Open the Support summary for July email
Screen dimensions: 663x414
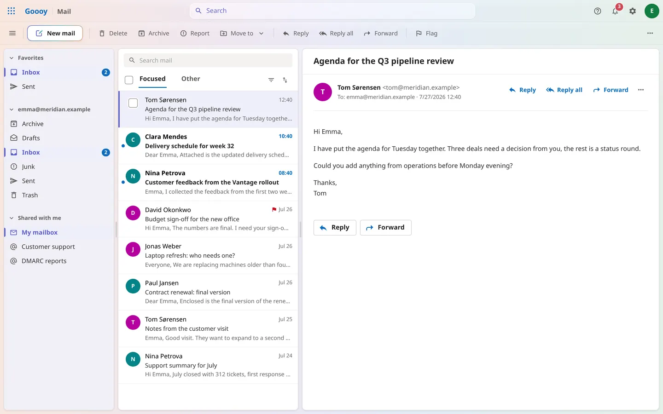point(208,365)
